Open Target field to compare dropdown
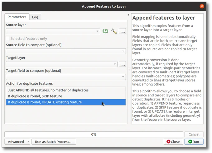This screenshot has width=212, height=153. (66, 77)
